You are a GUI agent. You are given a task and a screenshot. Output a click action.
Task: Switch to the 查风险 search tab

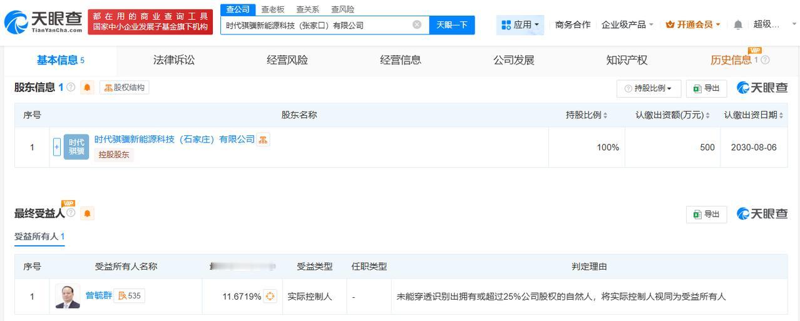click(x=342, y=9)
